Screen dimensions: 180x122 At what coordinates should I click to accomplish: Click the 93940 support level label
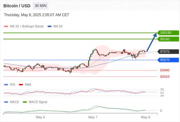point(165,70)
